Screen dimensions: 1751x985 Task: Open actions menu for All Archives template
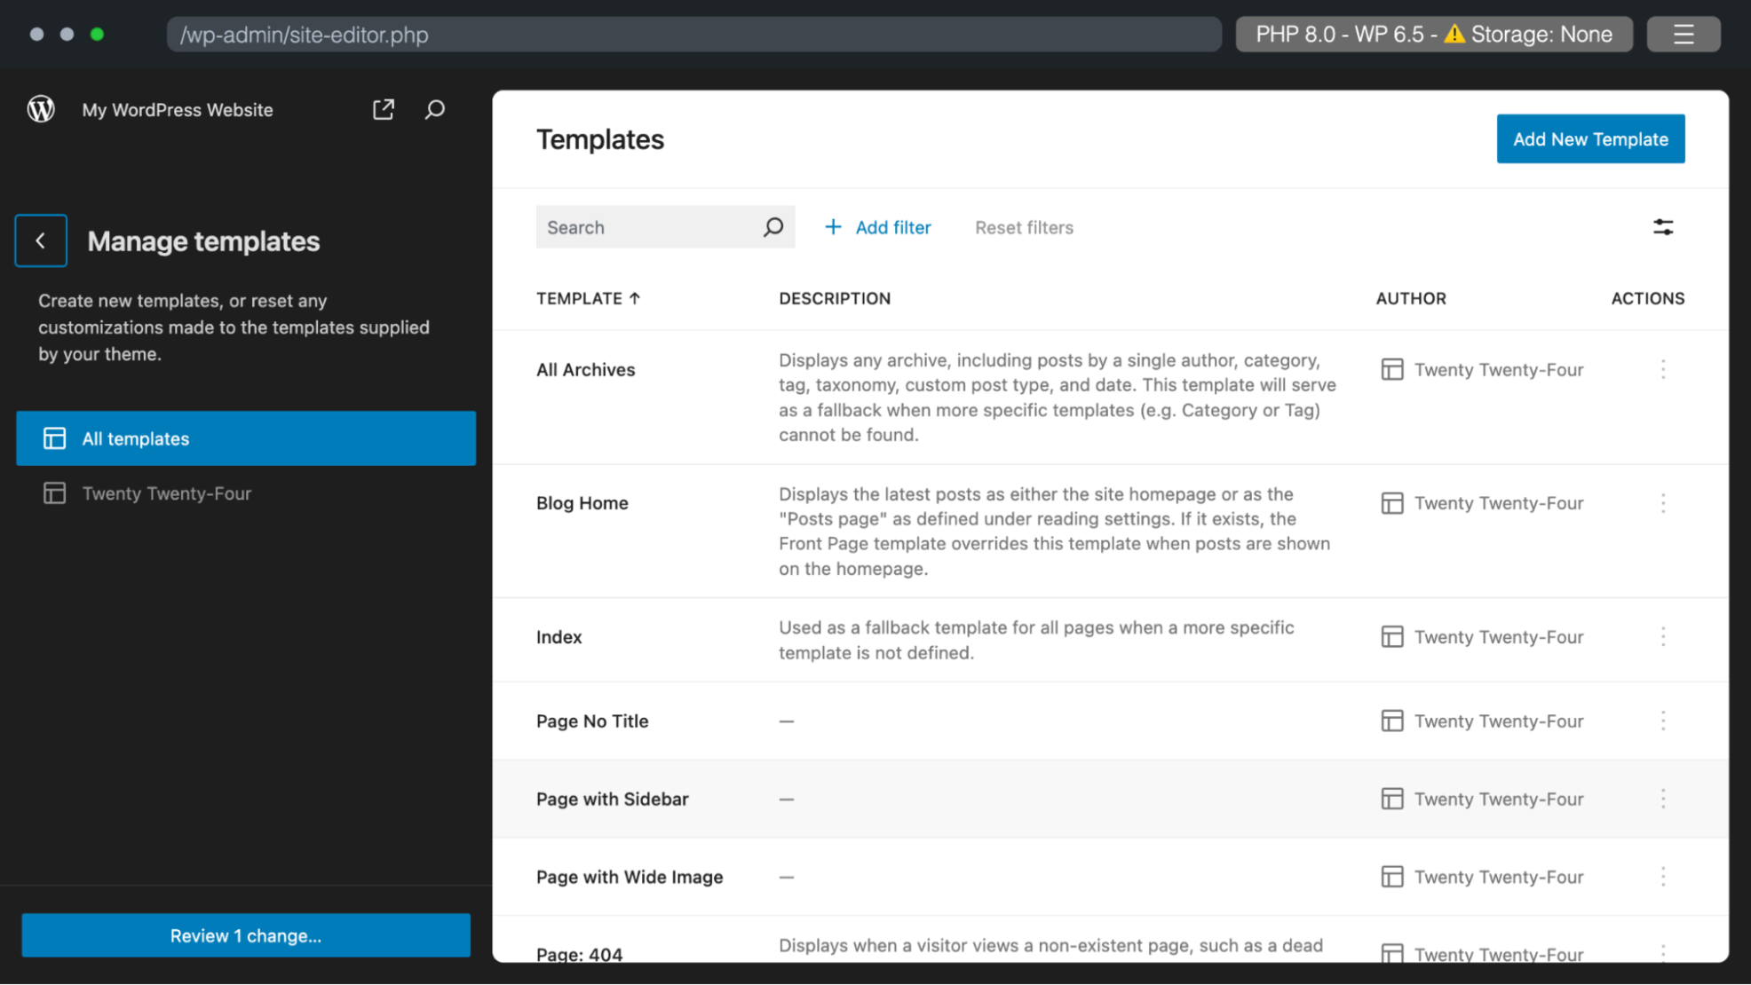coord(1663,369)
